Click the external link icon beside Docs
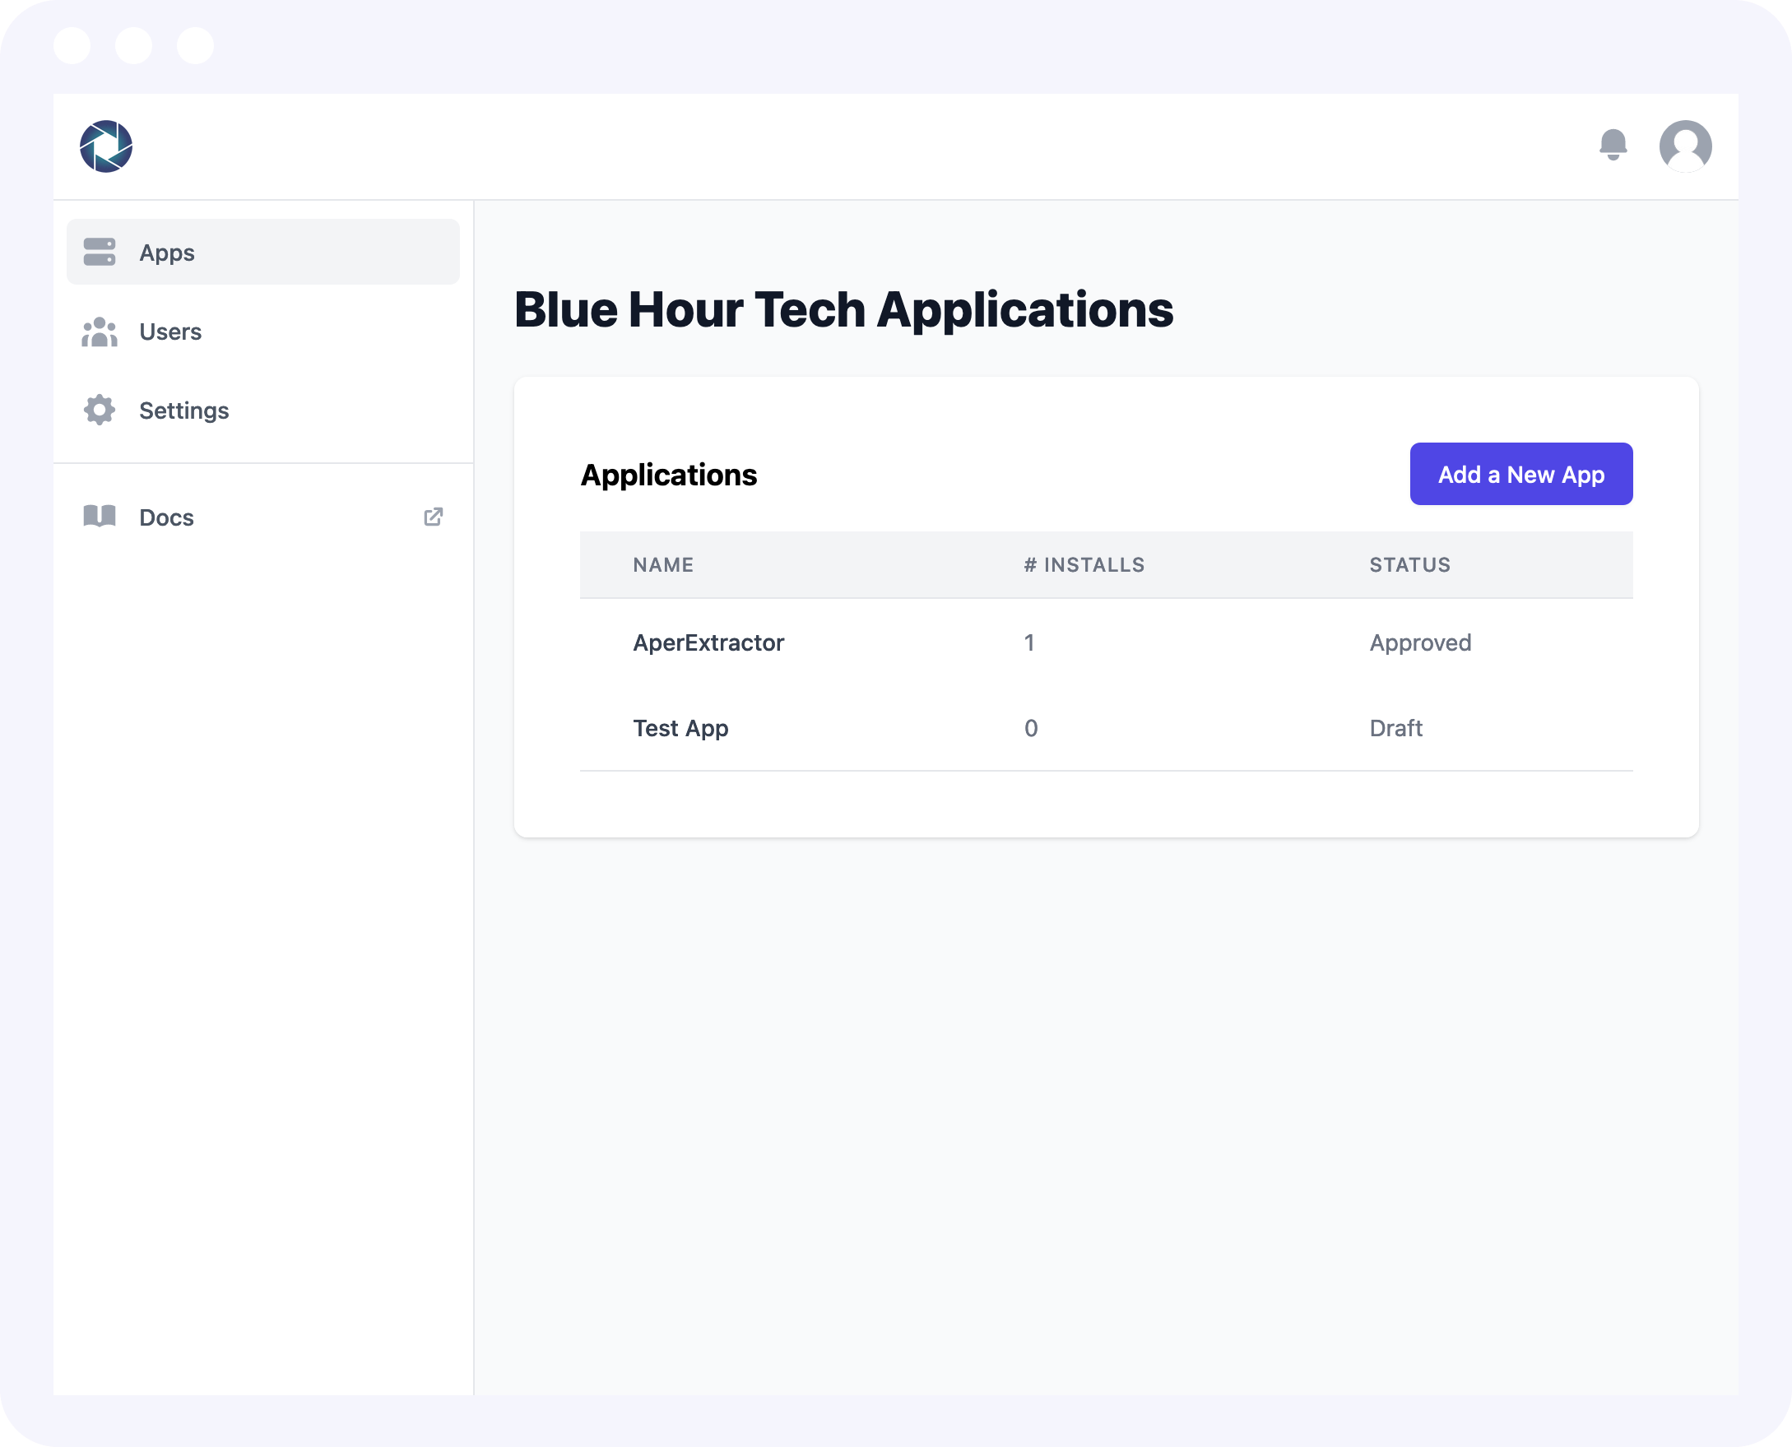 coord(433,517)
